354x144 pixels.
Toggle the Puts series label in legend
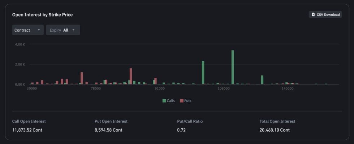(188, 101)
